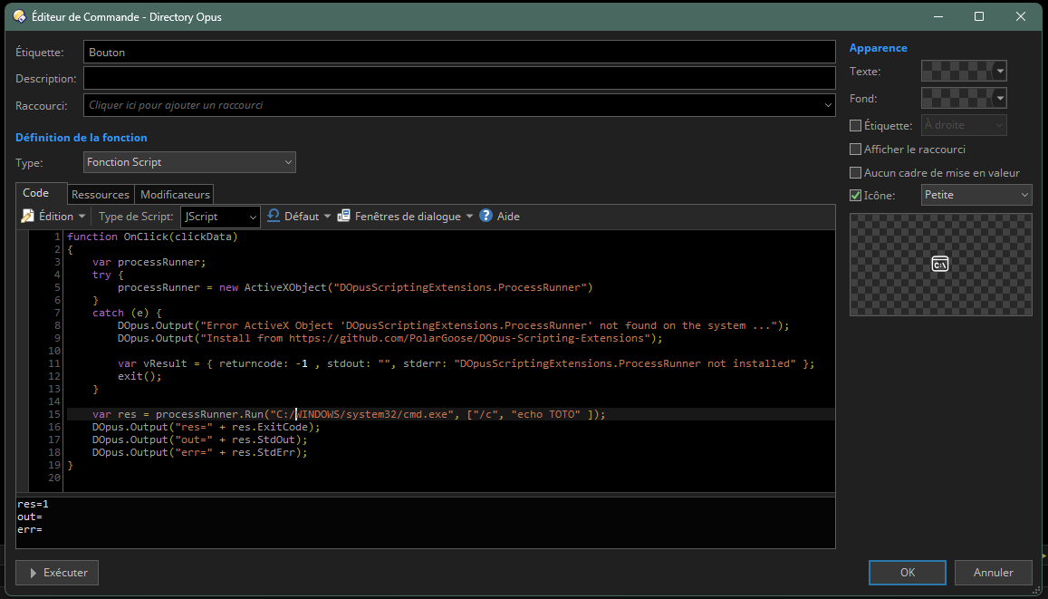Cancel the dialog with Annuler
This screenshot has height=599, width=1048.
(993, 572)
